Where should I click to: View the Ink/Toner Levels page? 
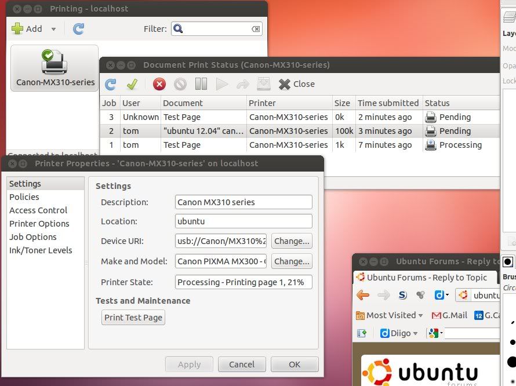click(x=45, y=250)
